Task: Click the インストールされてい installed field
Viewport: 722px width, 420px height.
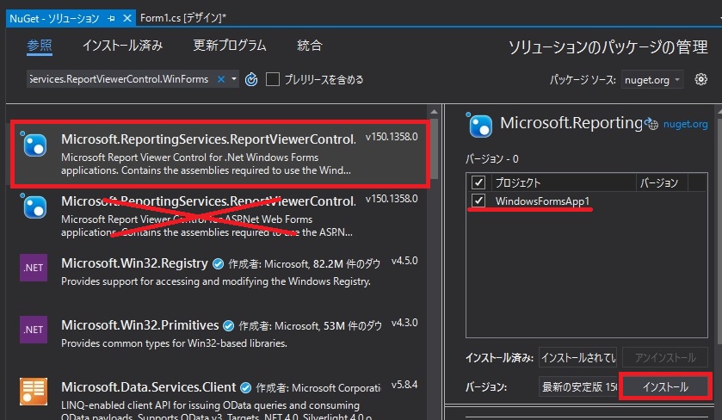Action: click(579, 358)
